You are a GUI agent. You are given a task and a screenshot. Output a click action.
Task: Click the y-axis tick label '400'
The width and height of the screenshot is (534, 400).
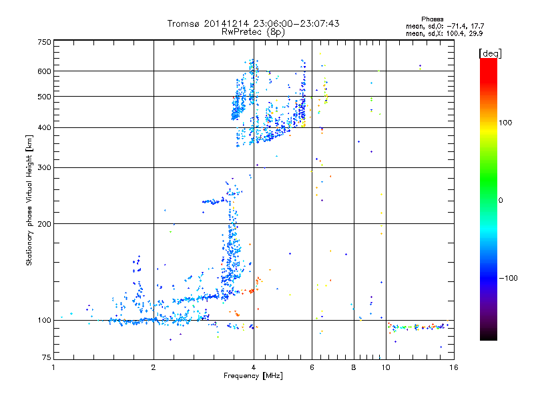coord(44,127)
